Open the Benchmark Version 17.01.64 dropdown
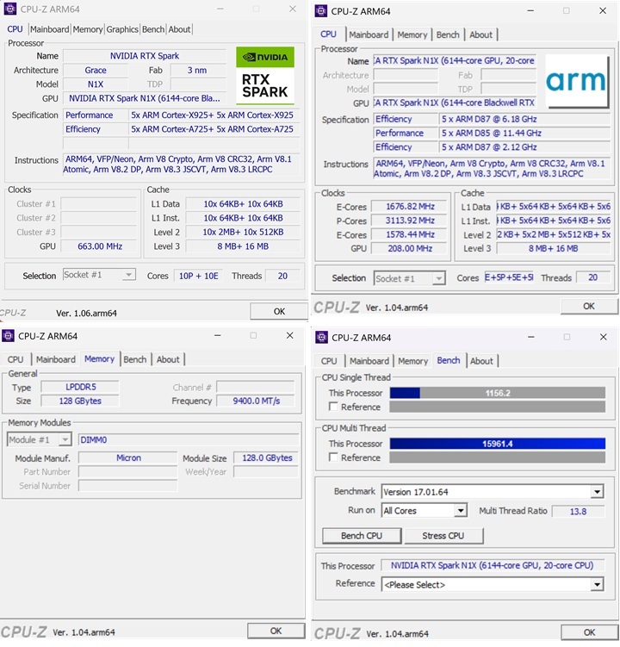The height and width of the screenshot is (647, 620). (x=493, y=491)
